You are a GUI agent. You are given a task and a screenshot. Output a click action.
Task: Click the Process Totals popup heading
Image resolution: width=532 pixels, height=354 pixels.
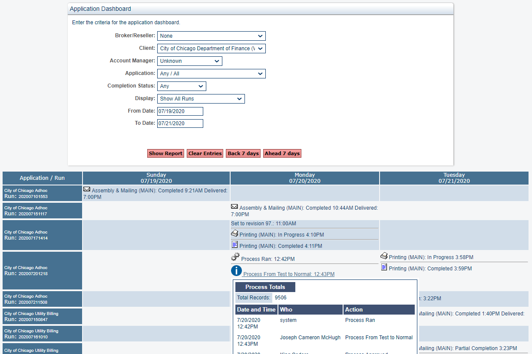click(265, 287)
